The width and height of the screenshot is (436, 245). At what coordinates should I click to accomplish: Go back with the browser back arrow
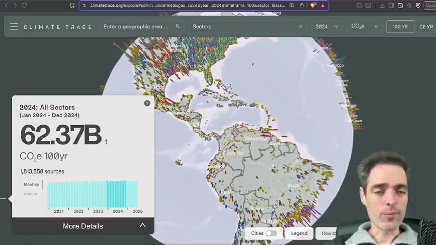point(6,5)
